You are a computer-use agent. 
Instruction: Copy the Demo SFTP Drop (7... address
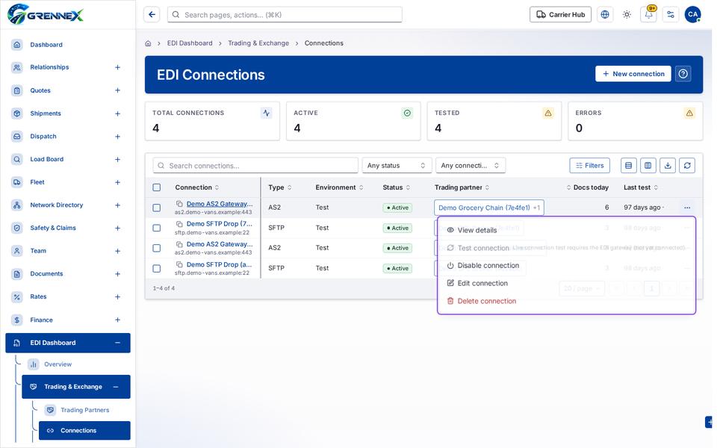point(180,224)
